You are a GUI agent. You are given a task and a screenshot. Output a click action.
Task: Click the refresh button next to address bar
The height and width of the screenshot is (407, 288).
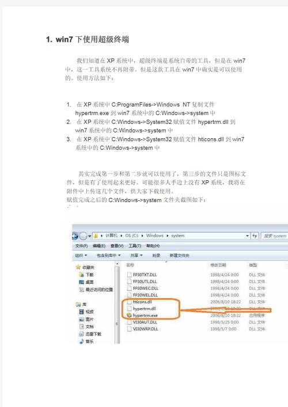point(255,236)
